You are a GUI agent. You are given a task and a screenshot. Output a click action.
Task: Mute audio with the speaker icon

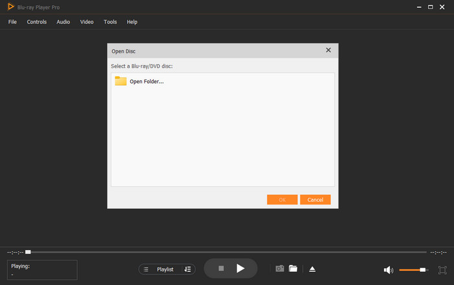[388, 269]
